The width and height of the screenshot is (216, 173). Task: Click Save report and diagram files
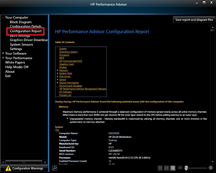(194, 20)
